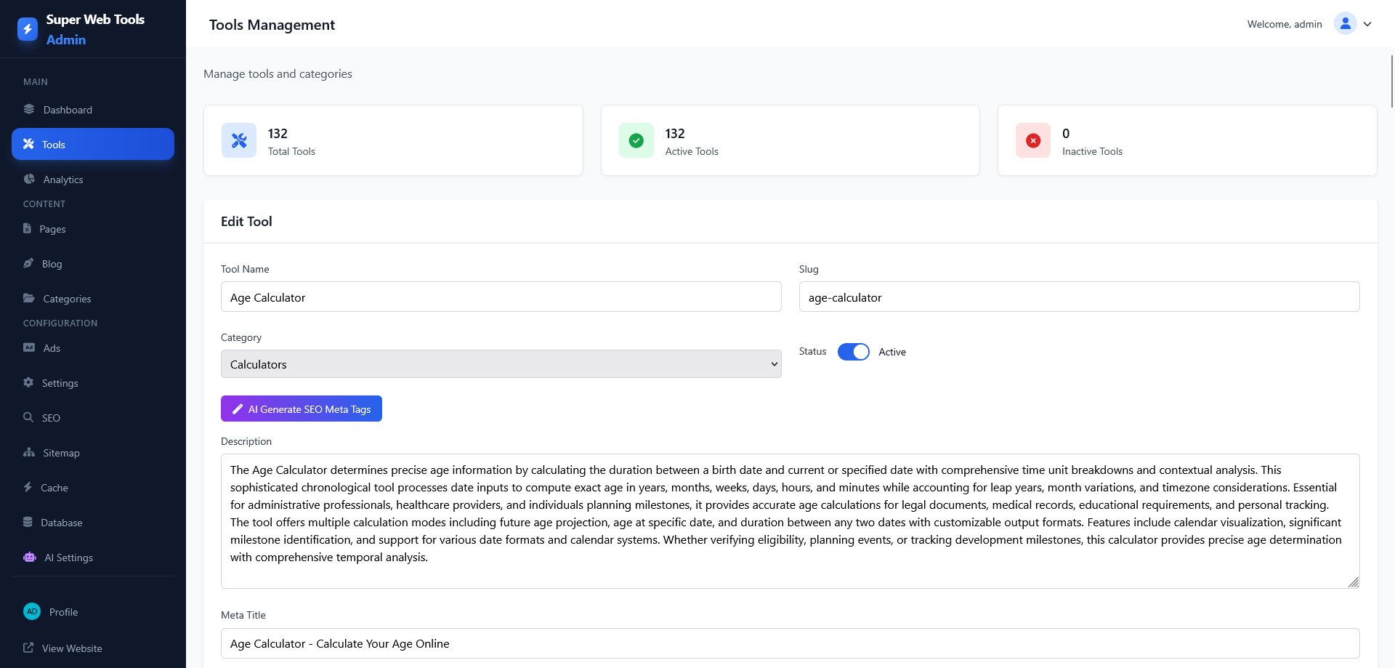The height and width of the screenshot is (668, 1395).
Task: Open the Category dropdown
Action: [501, 364]
